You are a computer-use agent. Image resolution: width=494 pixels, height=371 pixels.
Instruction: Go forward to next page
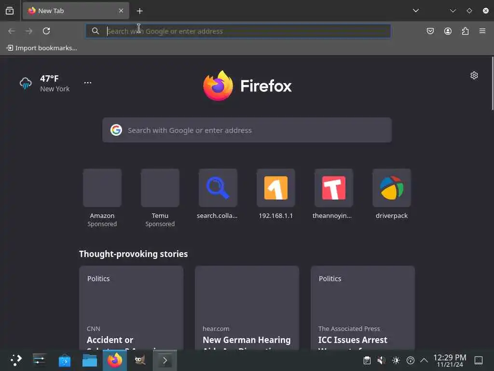(x=29, y=31)
